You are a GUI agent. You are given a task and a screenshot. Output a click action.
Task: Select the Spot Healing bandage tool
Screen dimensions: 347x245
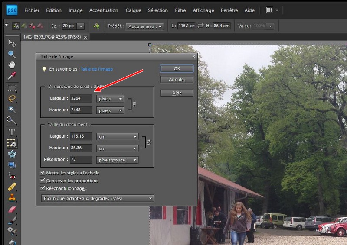tap(12, 187)
